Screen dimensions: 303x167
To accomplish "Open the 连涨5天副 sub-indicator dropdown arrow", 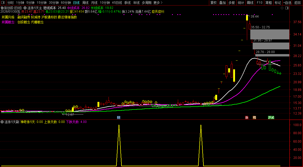I will click(2, 122).
